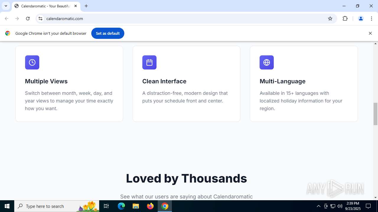Image resolution: width=378 pixels, height=212 pixels.
Task: Click the page vertical scrollbar thumb
Action: pos(375,114)
